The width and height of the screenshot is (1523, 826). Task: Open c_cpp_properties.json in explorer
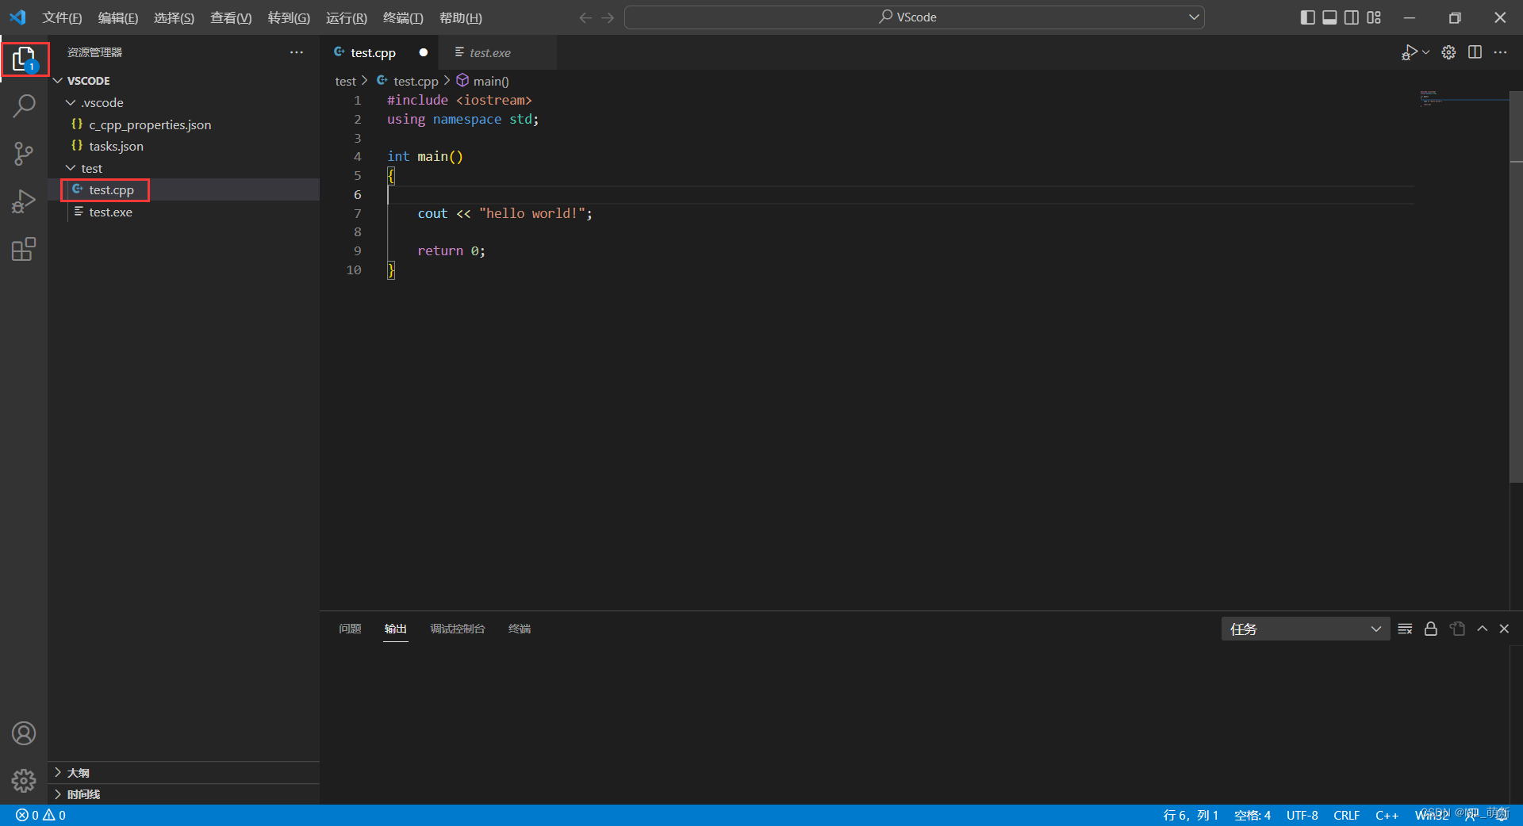[x=184, y=125]
